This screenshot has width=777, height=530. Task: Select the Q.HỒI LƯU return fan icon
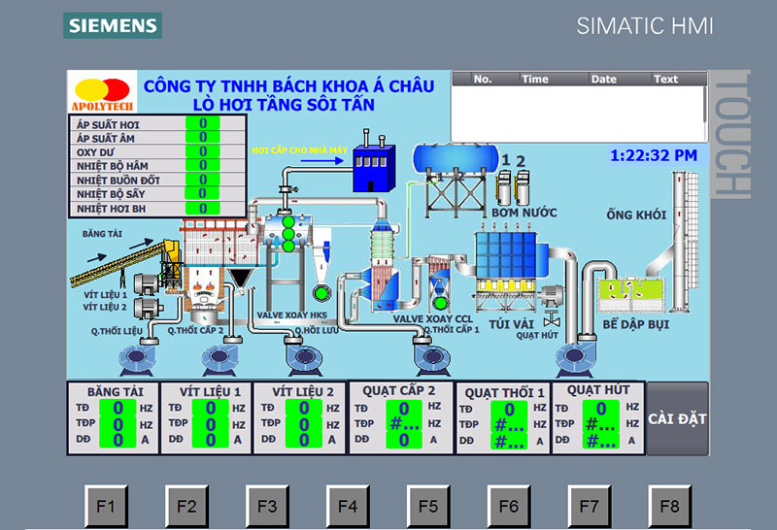303,355
